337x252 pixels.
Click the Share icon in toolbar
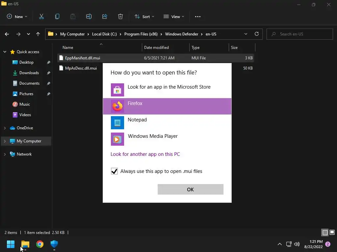point(105,16)
